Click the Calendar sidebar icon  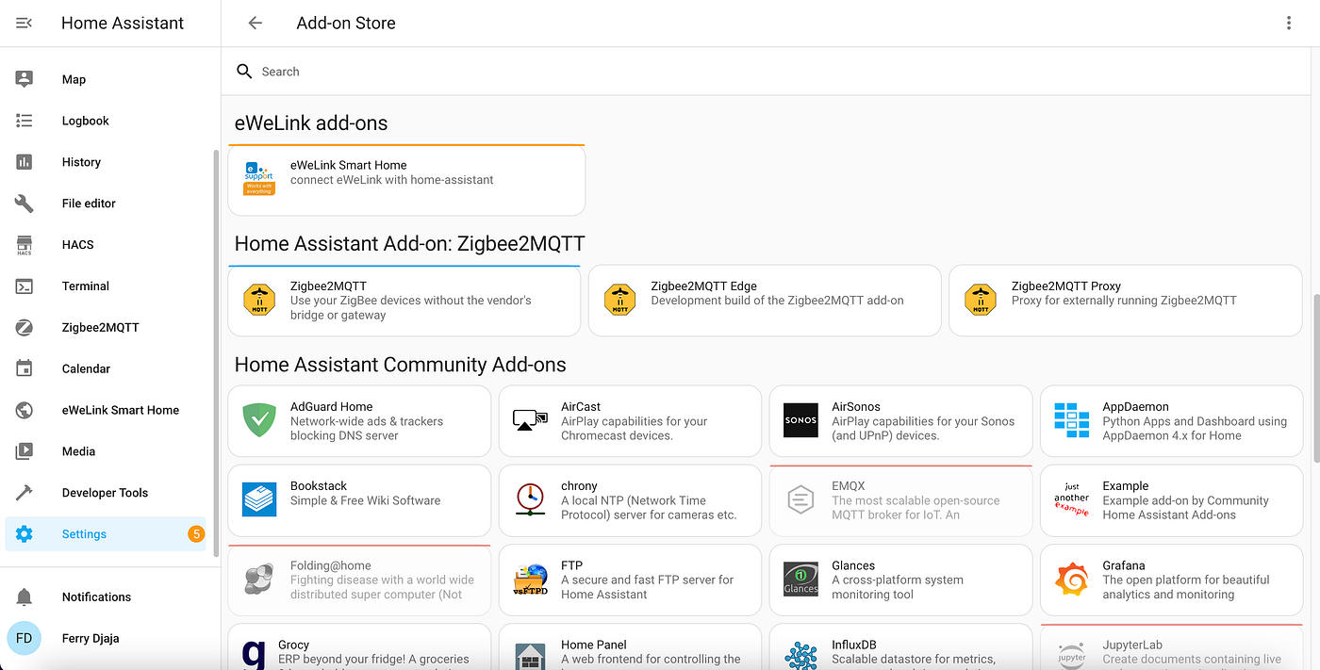click(25, 368)
